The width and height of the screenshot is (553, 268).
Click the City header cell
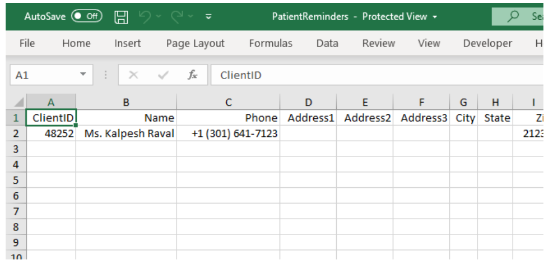[463, 118]
